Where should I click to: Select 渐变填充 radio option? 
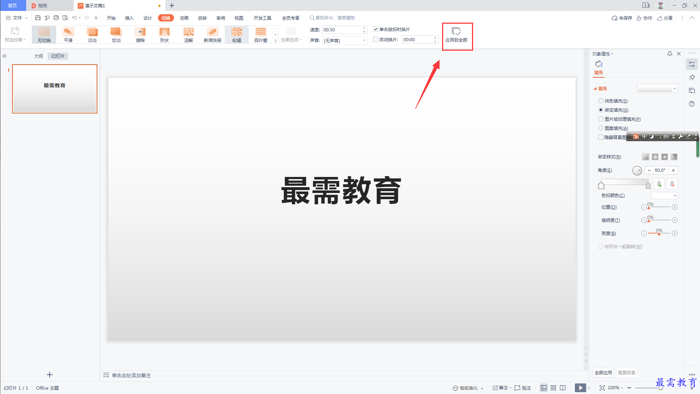(600, 110)
